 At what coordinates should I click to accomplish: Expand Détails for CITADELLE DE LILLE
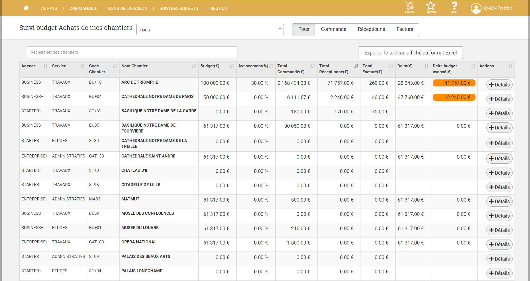click(499, 187)
